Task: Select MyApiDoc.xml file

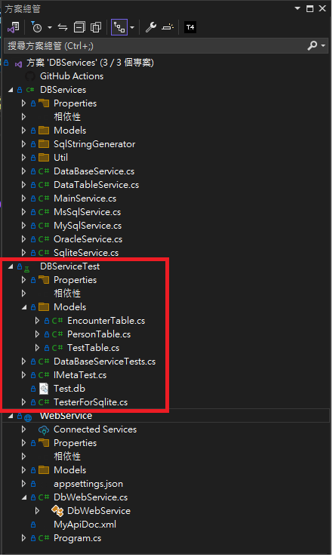Action: (85, 525)
